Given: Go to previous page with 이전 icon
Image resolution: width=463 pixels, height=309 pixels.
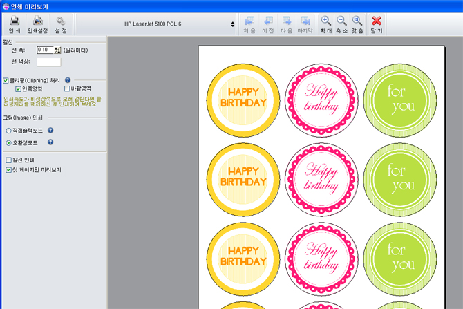Looking at the screenshot, I should (x=268, y=21).
